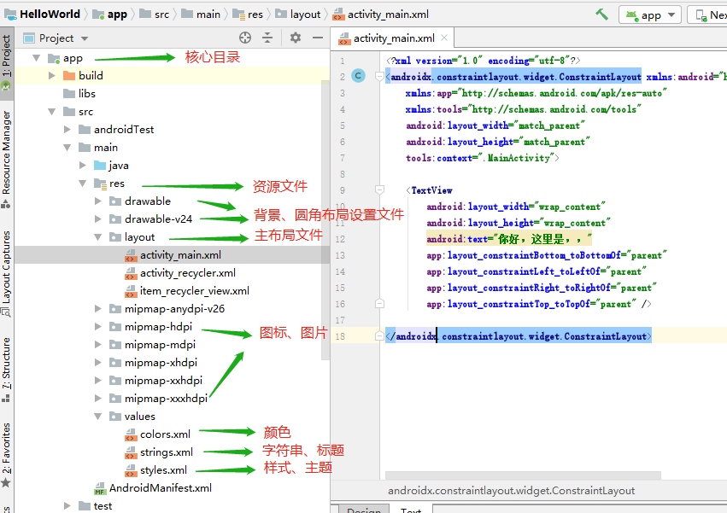Expand the mipmap-hdpi folder
Screen dimensions: 727x513
(x=98, y=326)
